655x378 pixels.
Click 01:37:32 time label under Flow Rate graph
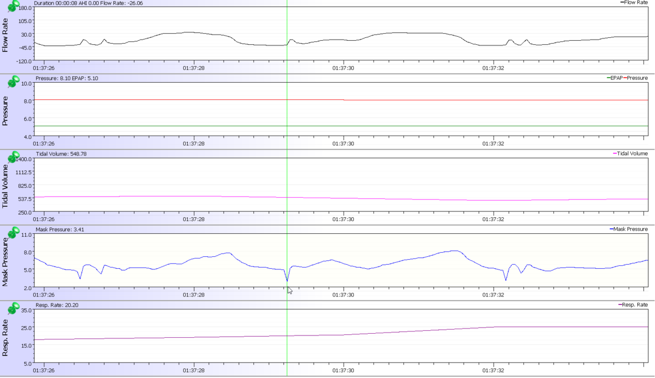[x=493, y=68]
